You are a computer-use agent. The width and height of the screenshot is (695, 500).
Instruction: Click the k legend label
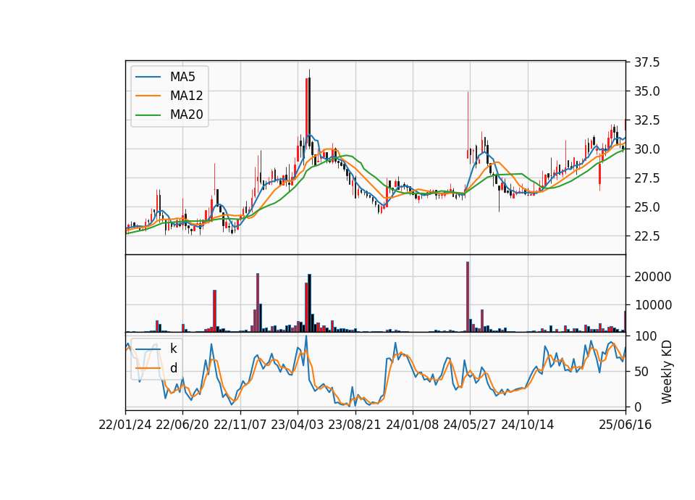(x=173, y=349)
